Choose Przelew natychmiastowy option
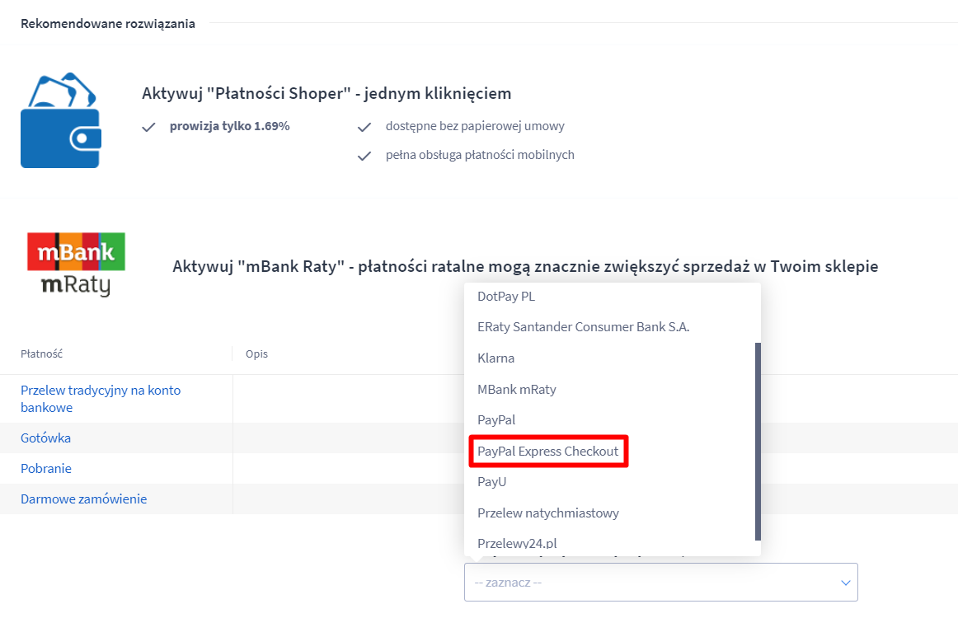The height and width of the screenshot is (618, 958). pyautogui.click(x=548, y=513)
